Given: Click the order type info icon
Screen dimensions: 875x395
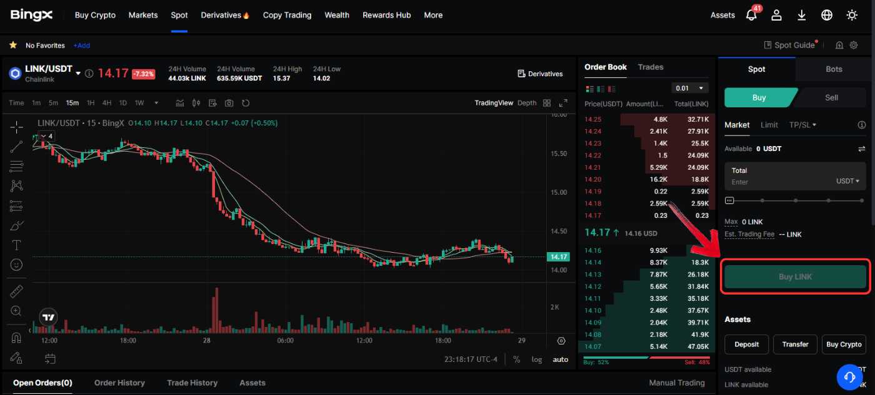Looking at the screenshot, I should point(862,125).
